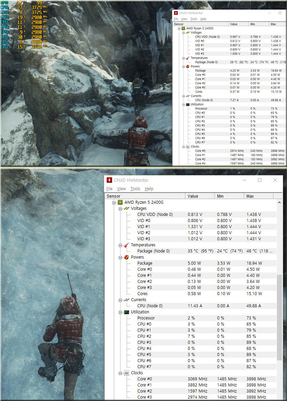Collapse the AMD Ryzen 5 2400G node in large window
Viewport: 287px width, 401px height.
[114, 202]
